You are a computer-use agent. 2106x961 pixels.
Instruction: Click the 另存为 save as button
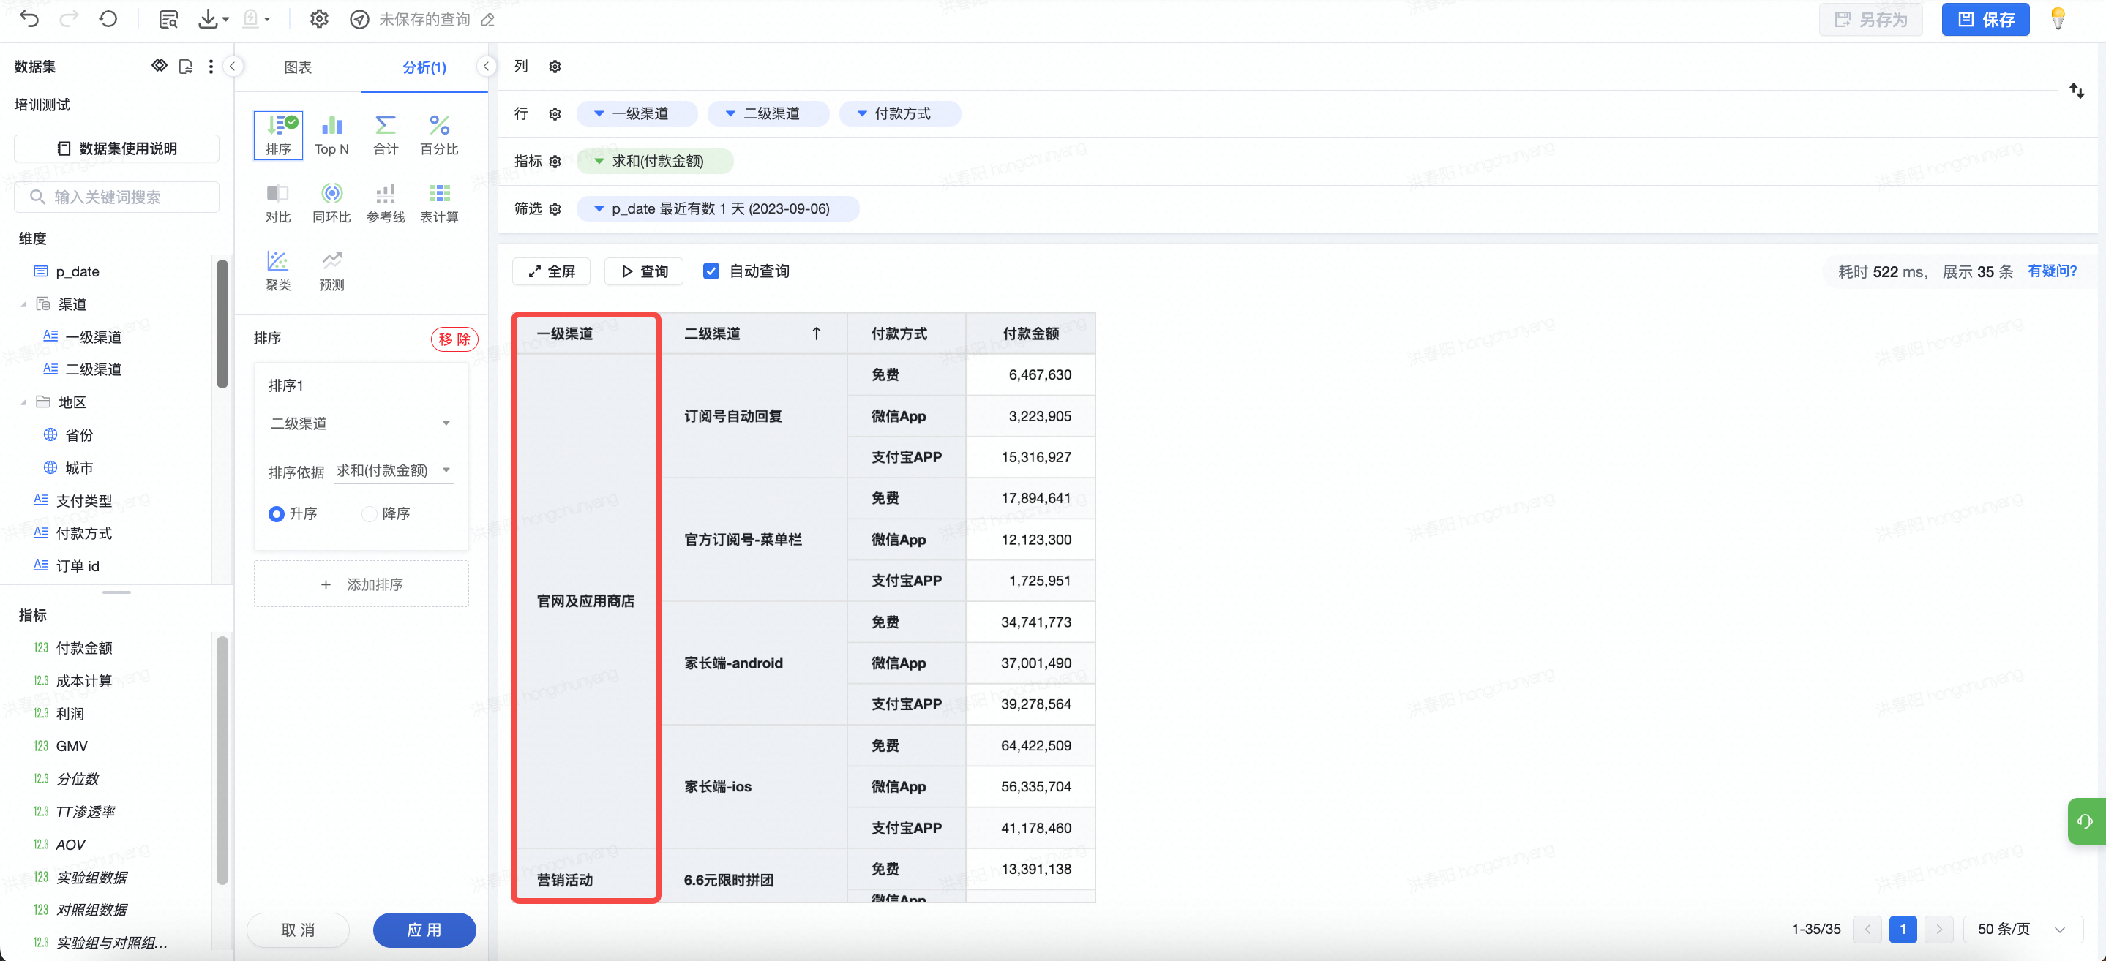tap(1870, 20)
